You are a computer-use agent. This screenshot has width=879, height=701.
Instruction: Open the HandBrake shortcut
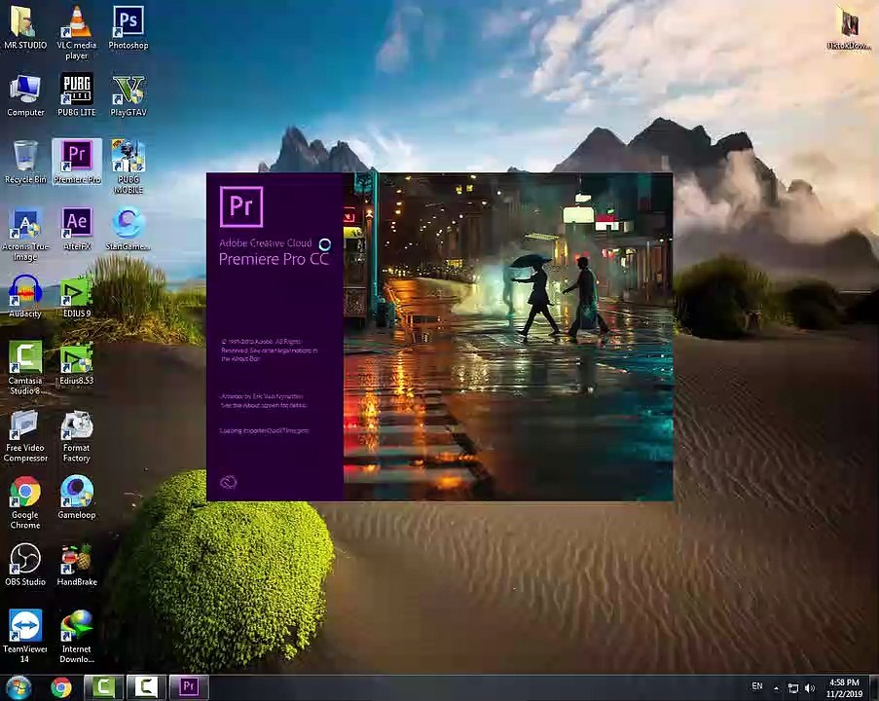pos(77,565)
